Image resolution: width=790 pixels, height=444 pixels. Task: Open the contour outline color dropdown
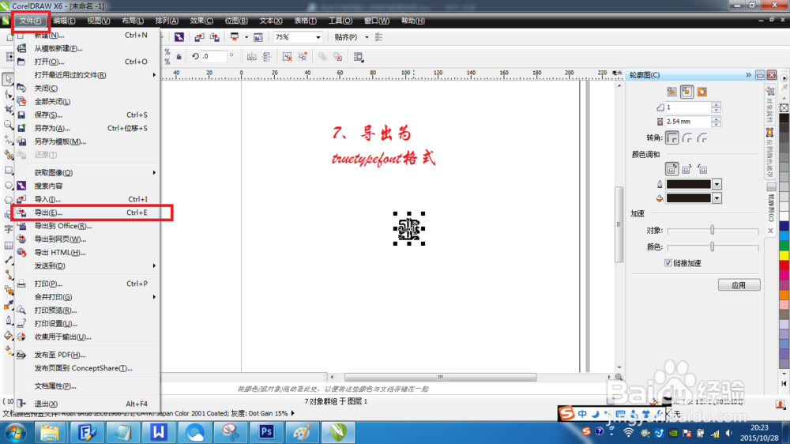[717, 184]
